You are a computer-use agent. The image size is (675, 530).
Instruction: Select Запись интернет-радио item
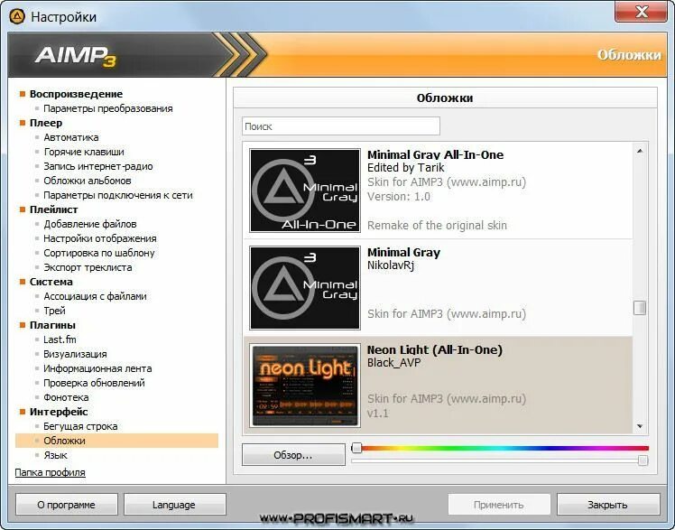98,166
